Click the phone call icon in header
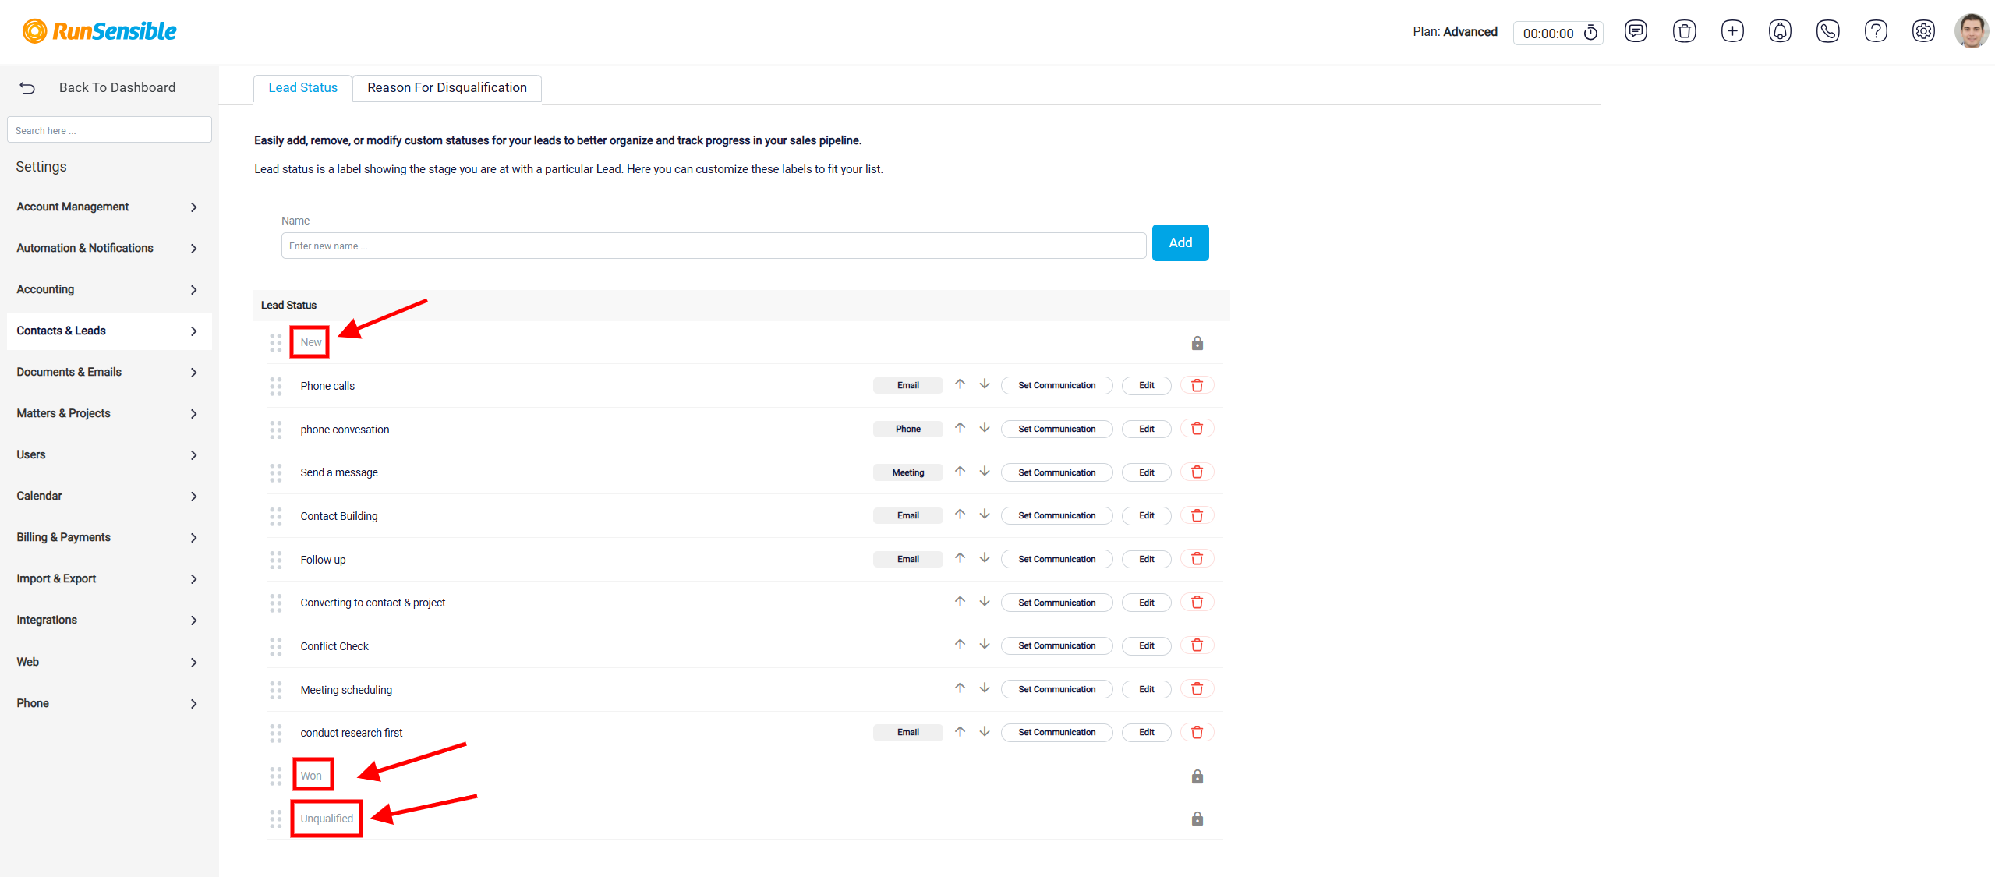This screenshot has width=1995, height=877. pos(1827,31)
